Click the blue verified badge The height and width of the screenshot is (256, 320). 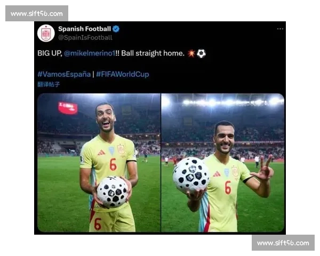tap(116, 29)
